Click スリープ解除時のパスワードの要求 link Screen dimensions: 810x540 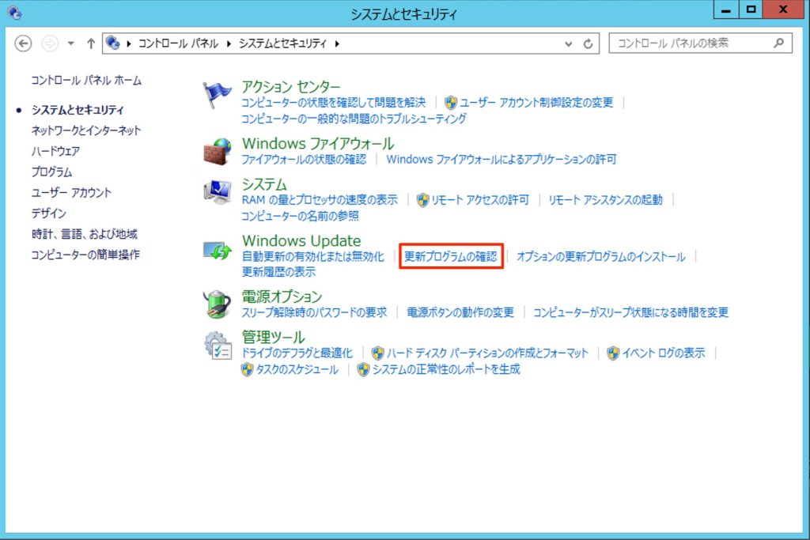tap(314, 312)
